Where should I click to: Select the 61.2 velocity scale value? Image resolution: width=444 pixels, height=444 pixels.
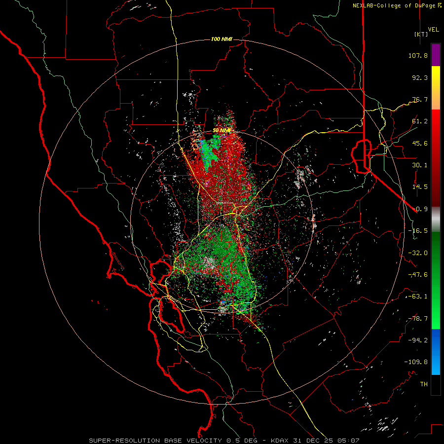pyautogui.click(x=420, y=121)
